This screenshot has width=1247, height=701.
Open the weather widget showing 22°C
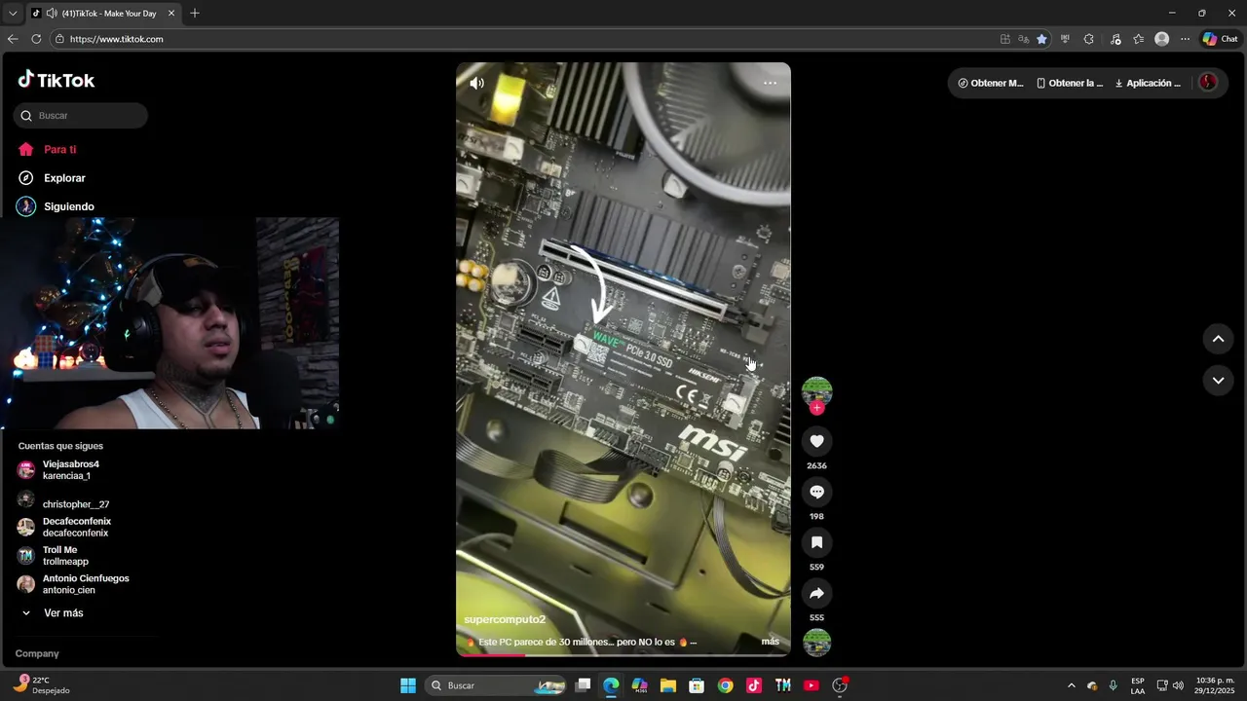tap(41, 685)
